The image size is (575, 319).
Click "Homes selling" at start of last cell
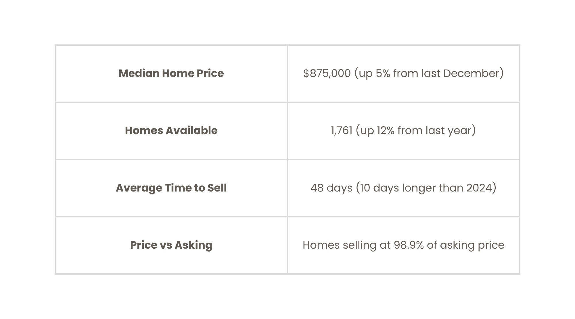pos(340,245)
